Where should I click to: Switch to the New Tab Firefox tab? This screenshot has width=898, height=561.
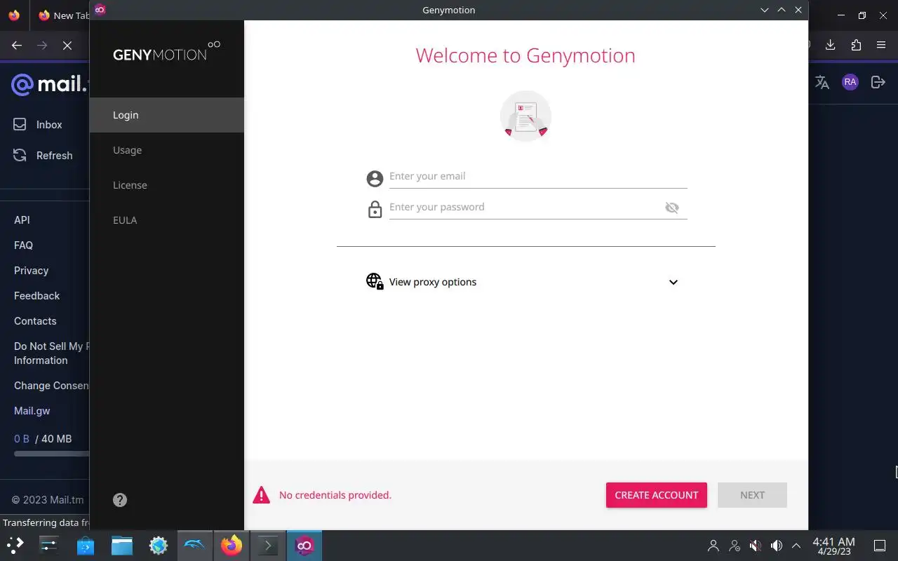click(63, 15)
